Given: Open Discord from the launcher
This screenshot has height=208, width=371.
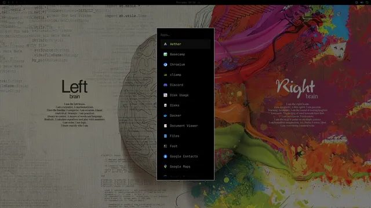Looking at the screenshot, I should [185, 85].
